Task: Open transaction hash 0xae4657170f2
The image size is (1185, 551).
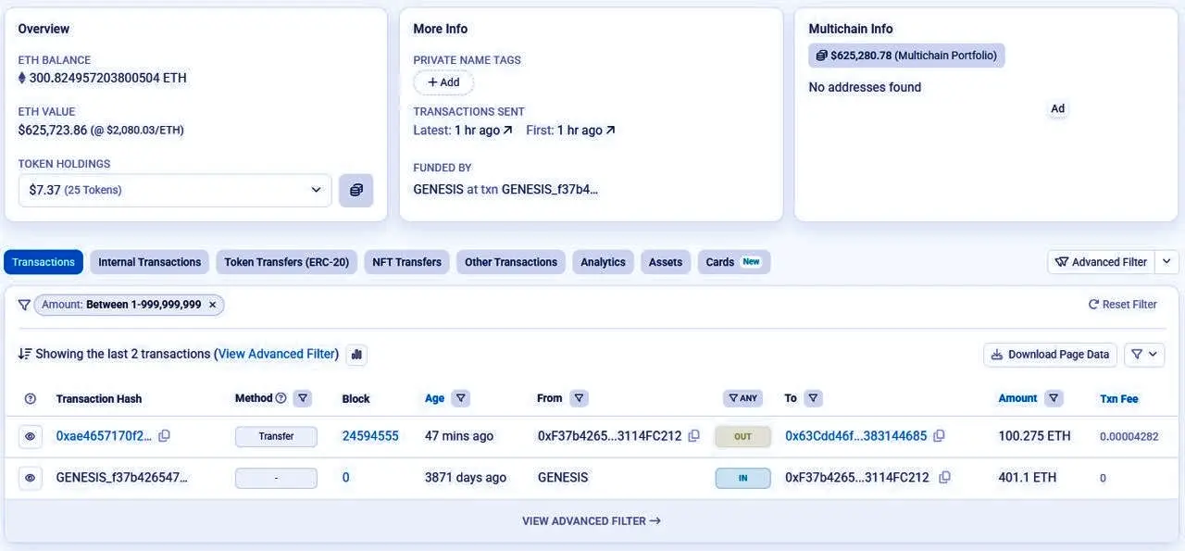Action: tap(104, 436)
